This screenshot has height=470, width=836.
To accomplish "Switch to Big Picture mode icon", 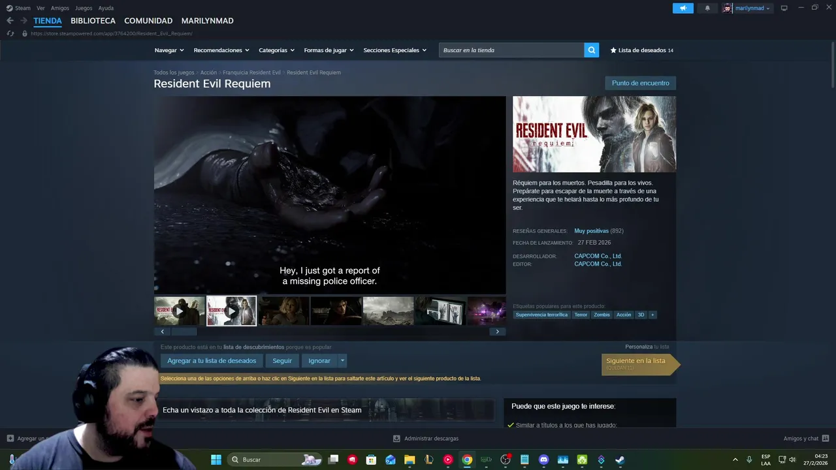I will point(784,8).
